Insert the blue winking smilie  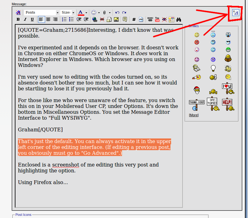(213, 50)
